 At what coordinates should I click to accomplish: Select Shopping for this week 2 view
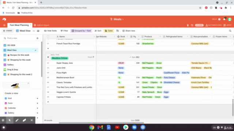point(20,74)
